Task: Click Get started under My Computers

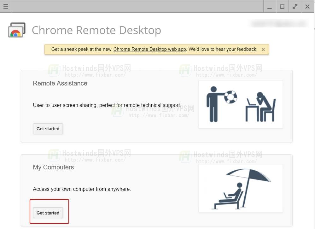Action: (48, 213)
